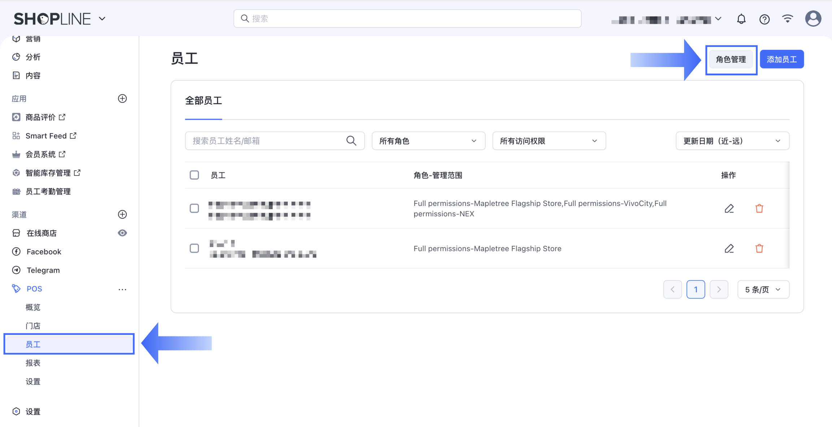This screenshot has height=427, width=832.
Task: Add a new app with plus icon
Action: [x=122, y=98]
